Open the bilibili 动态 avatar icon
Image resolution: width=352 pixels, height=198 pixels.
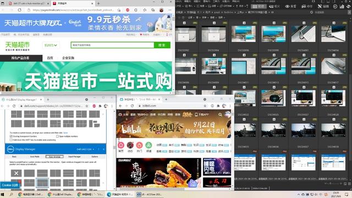tap(130, 145)
